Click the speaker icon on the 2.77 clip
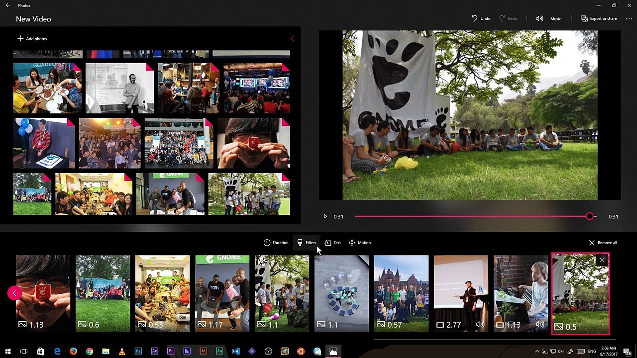This screenshot has width=637, height=358. pos(480,325)
